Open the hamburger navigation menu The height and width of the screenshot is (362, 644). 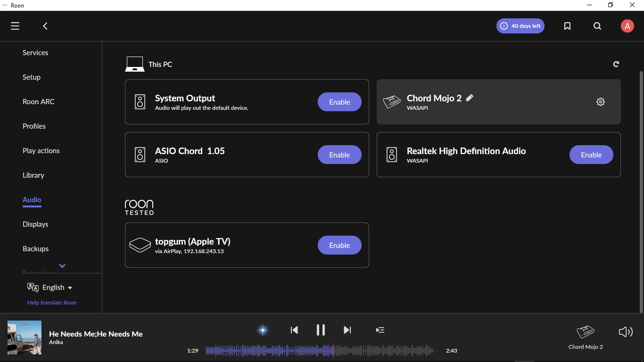[15, 26]
